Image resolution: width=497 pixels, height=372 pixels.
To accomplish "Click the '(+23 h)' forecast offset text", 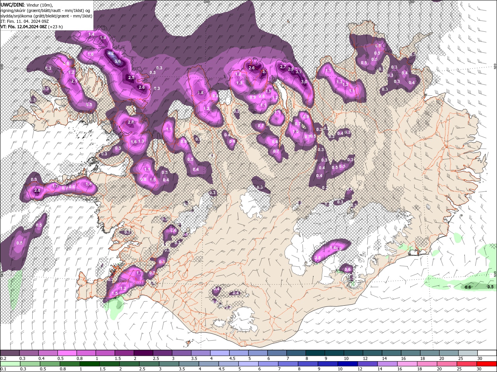I will coord(56,27).
